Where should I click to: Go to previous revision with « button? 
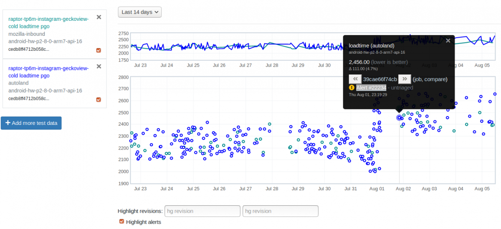[355, 79]
